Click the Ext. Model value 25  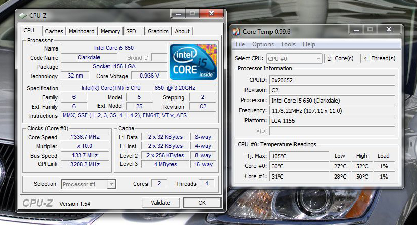point(139,106)
